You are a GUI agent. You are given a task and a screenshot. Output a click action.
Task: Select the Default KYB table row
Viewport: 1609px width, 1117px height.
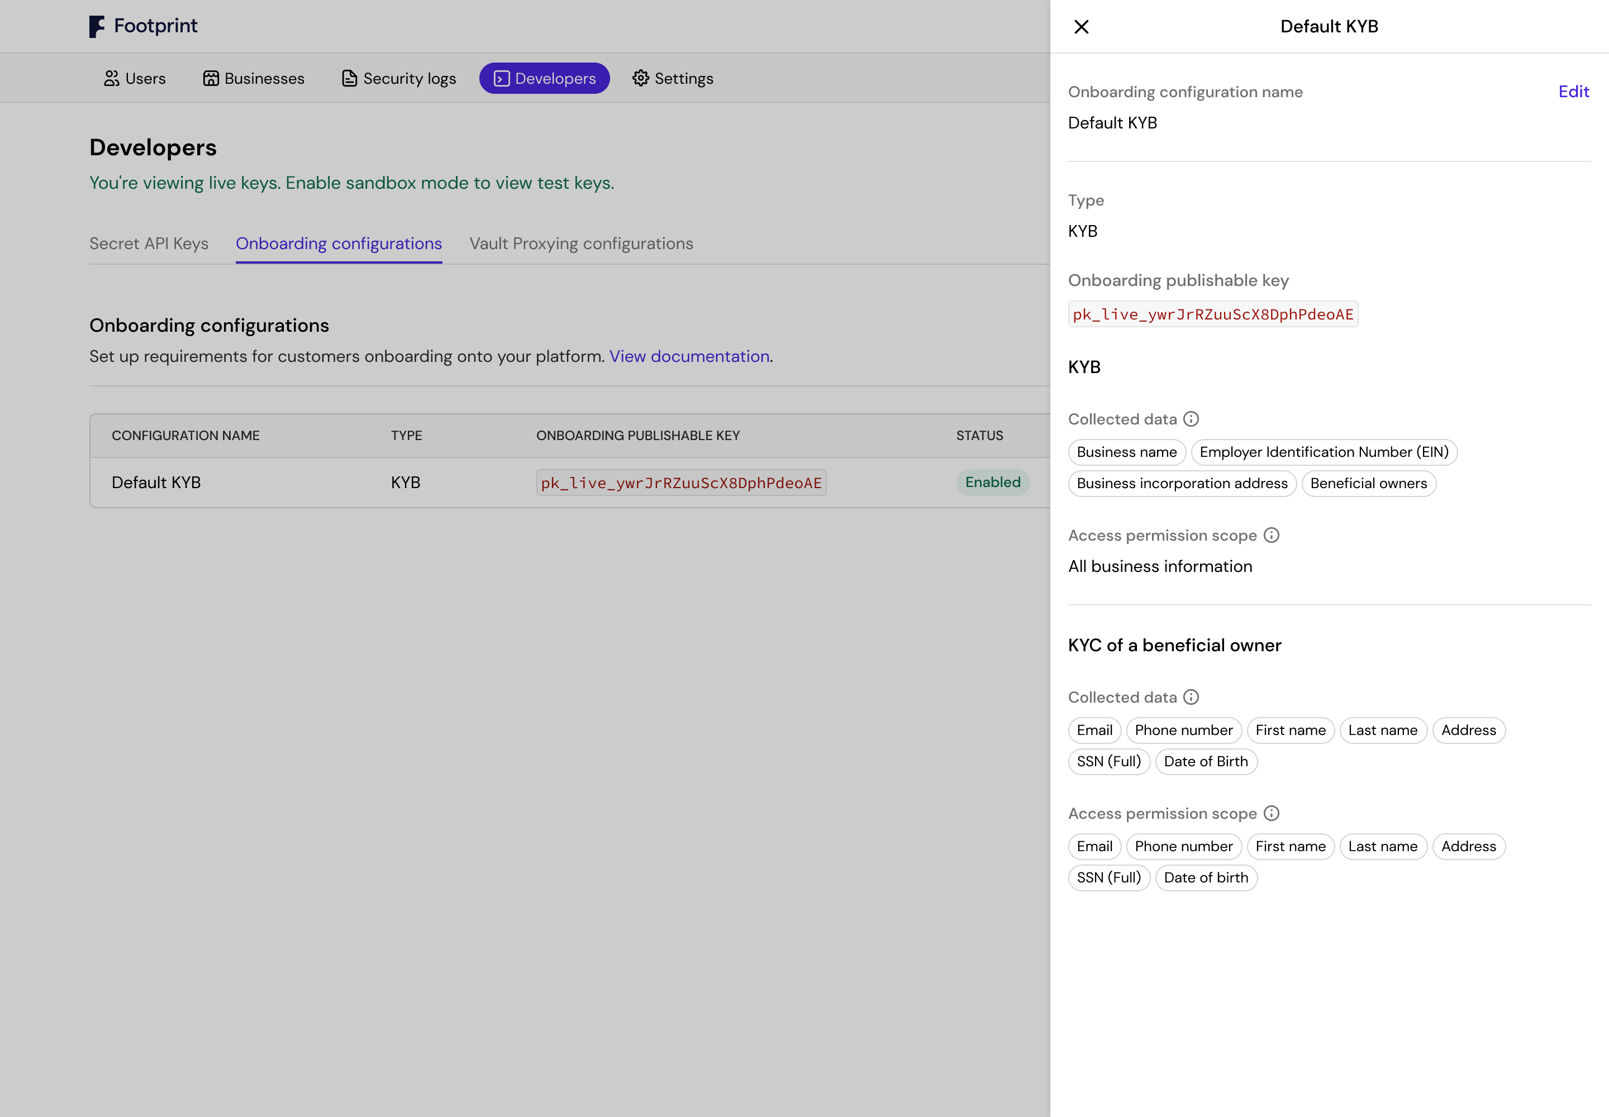(x=156, y=483)
